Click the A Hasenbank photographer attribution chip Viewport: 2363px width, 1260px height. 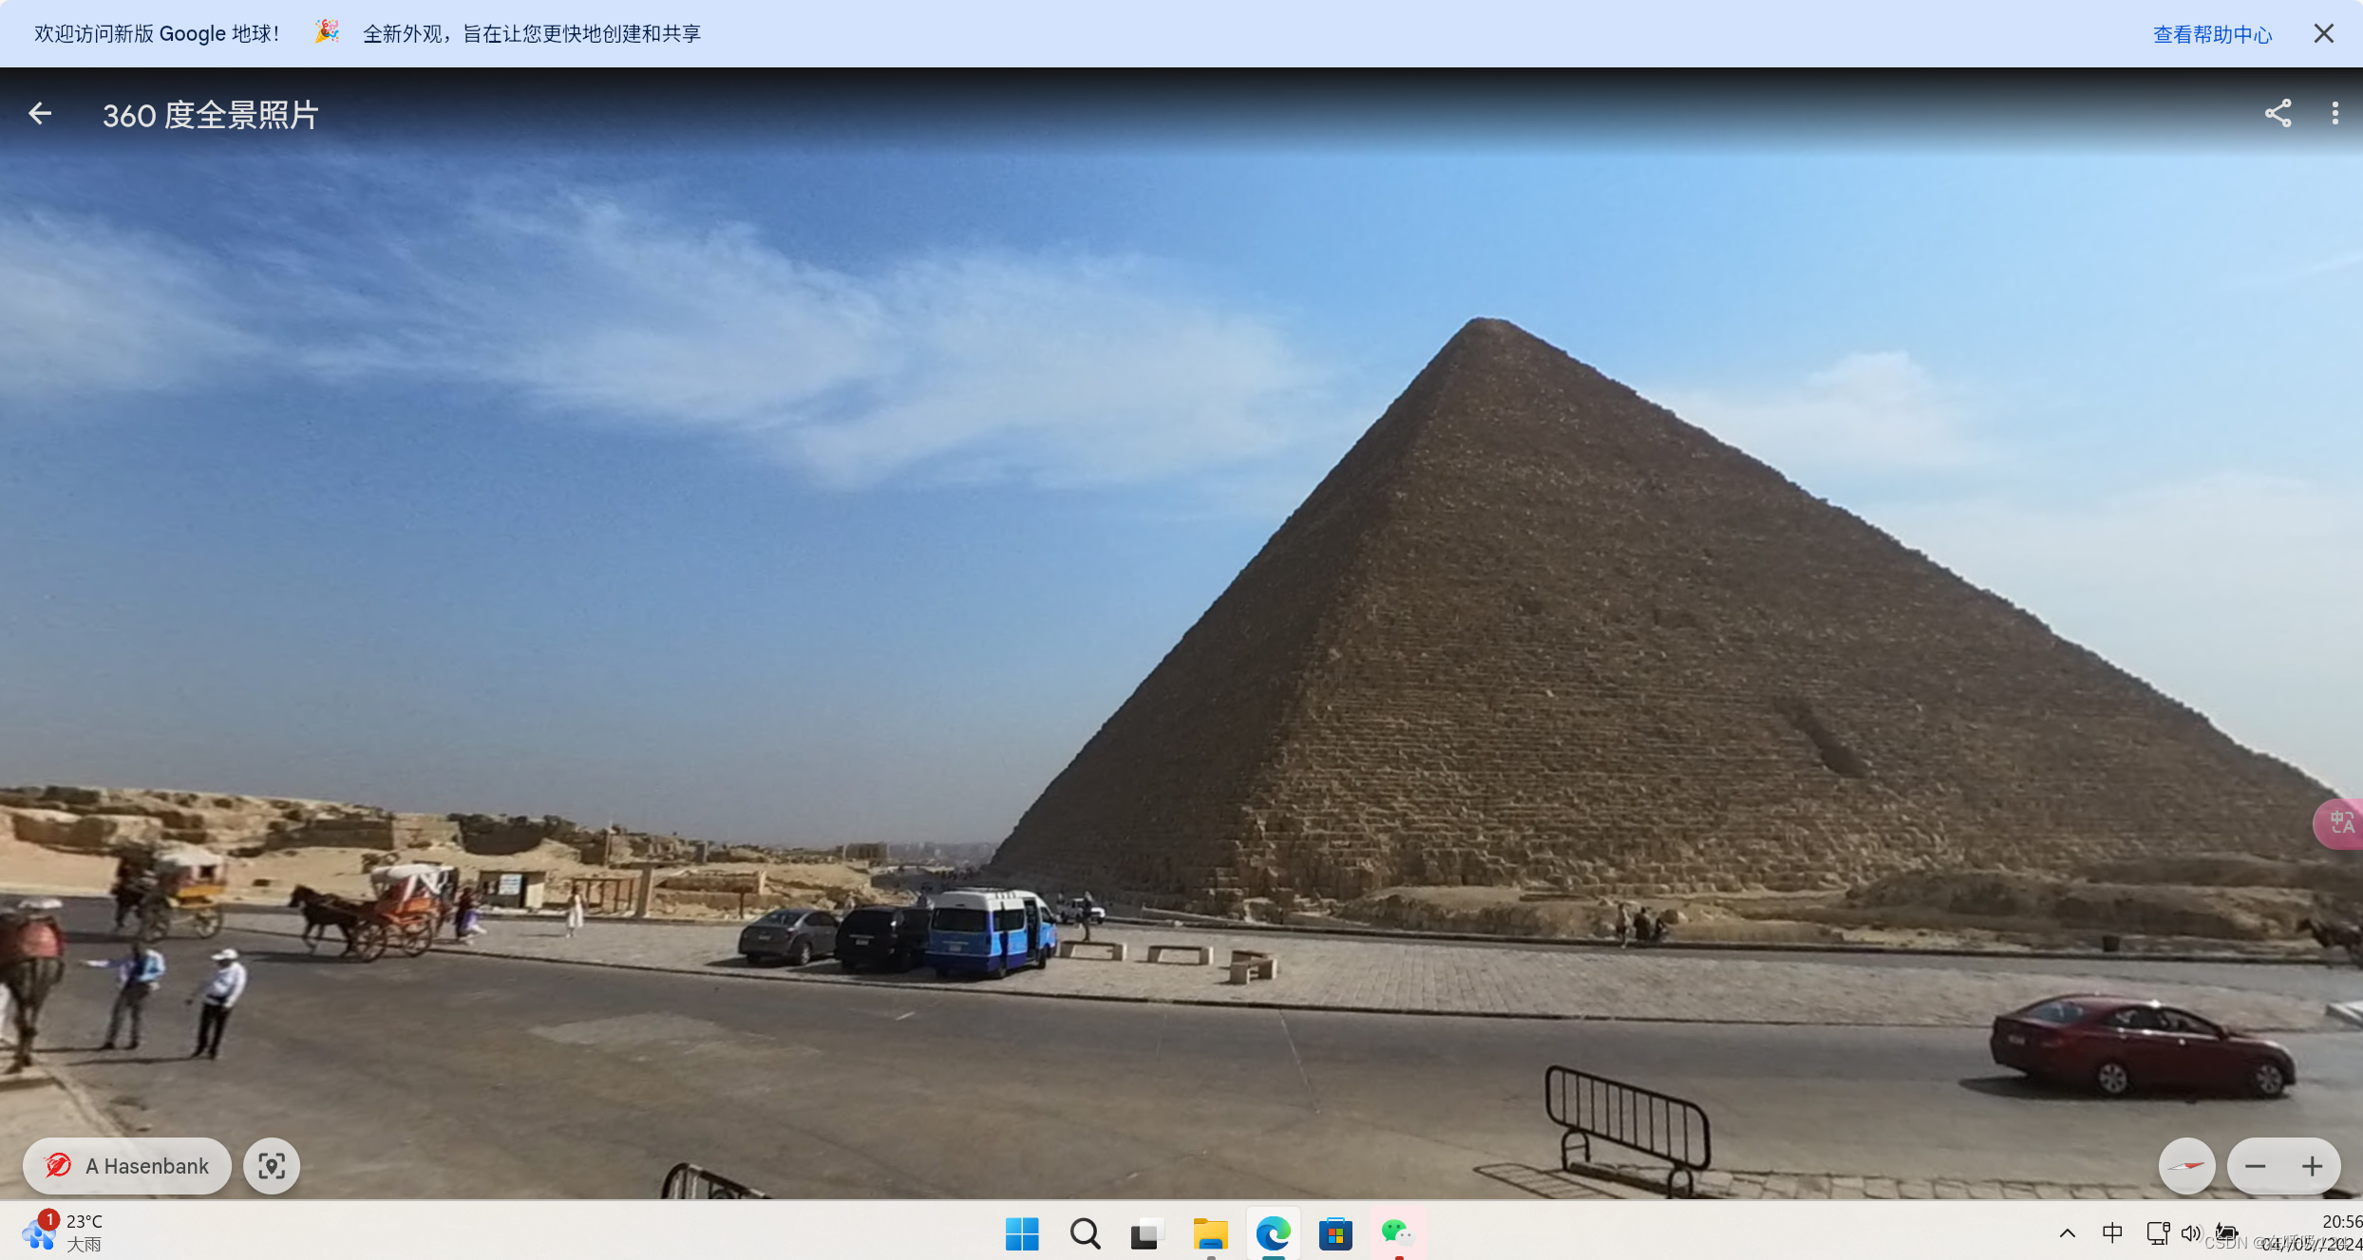[x=127, y=1166]
